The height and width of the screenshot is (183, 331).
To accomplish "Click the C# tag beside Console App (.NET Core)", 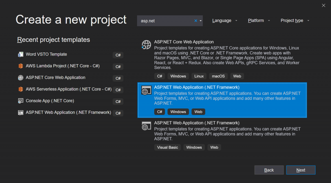I will [x=118, y=102].
